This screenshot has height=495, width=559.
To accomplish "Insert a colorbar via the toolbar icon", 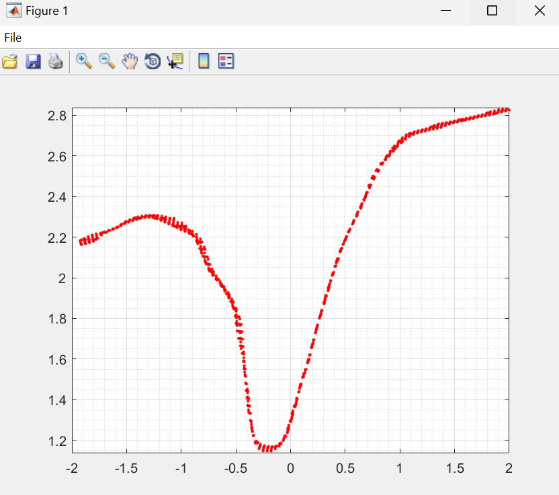I will pyautogui.click(x=204, y=62).
